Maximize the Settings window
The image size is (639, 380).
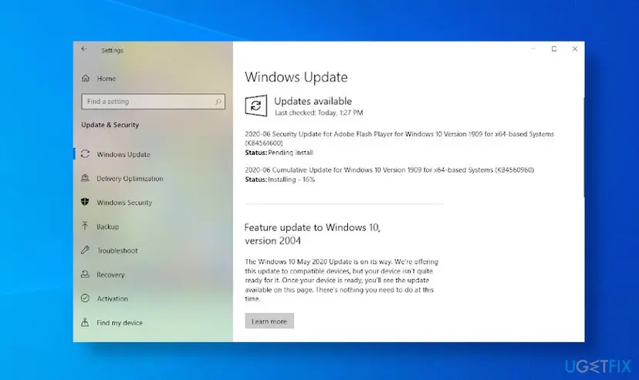[x=554, y=49]
